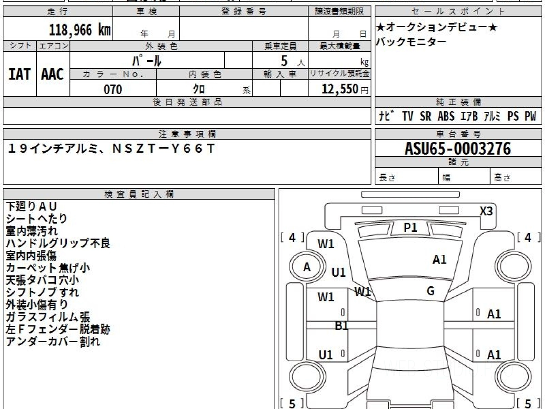Screen dimensions: 545x409
Task: Click the 後日発送部品 header
Action: pos(187,102)
